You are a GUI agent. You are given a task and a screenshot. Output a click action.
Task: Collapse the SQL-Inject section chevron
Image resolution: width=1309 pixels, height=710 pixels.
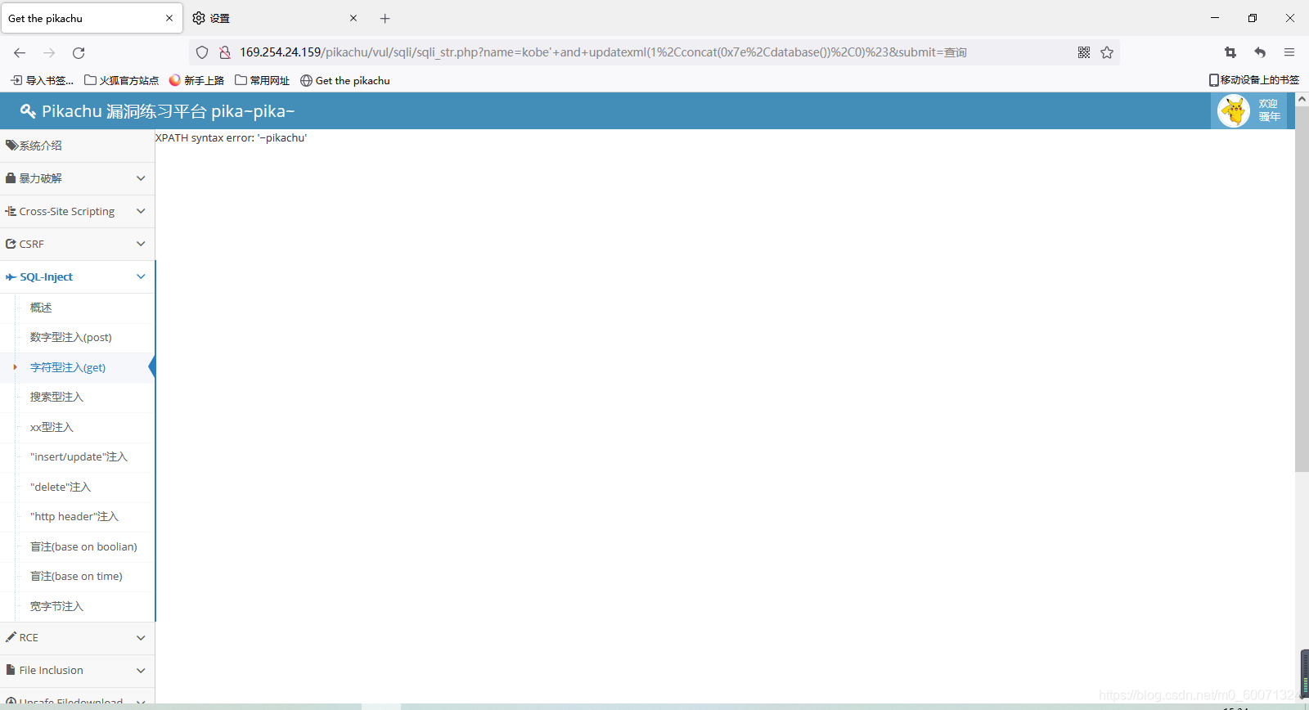(x=141, y=276)
